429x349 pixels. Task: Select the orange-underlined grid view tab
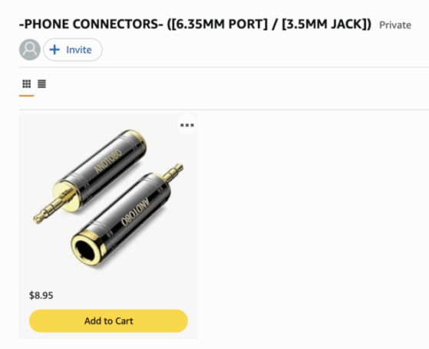pyautogui.click(x=27, y=84)
